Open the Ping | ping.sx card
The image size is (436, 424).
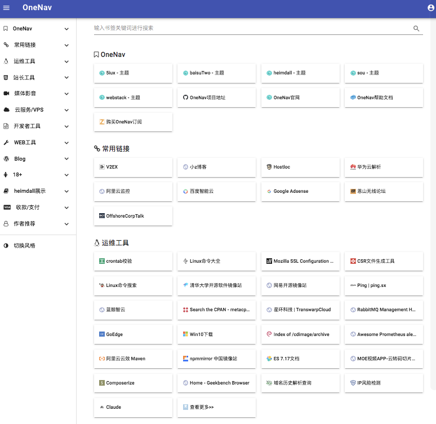tap(384, 286)
